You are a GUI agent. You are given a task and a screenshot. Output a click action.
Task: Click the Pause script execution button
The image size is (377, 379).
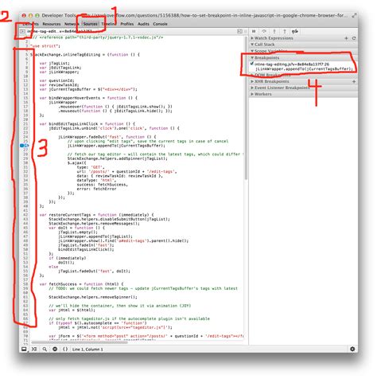click(x=254, y=31)
